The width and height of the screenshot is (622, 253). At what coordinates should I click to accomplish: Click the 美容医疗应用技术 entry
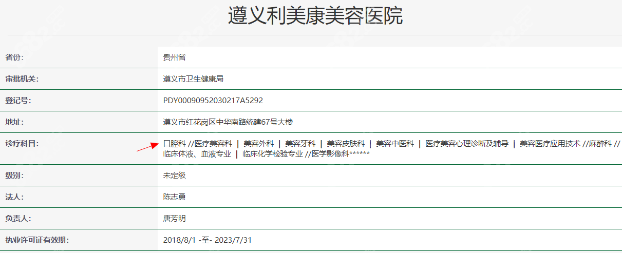(x=550, y=144)
